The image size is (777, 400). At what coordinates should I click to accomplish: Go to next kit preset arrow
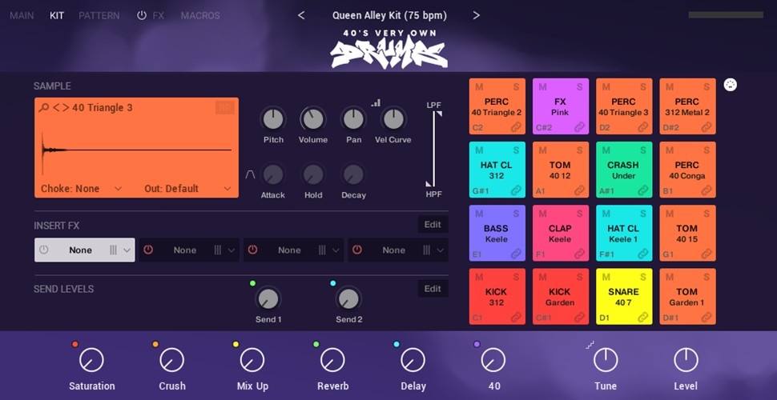tap(477, 15)
